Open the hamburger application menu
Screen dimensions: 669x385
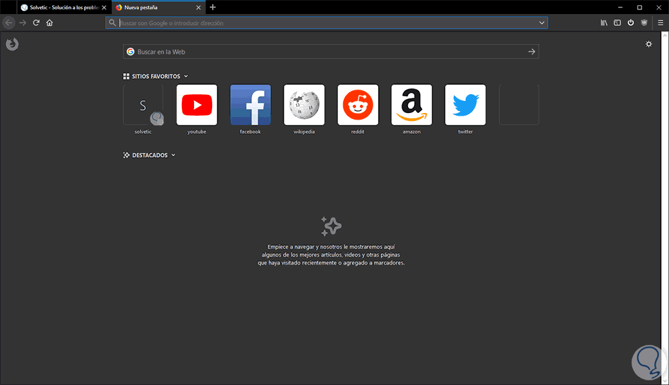click(660, 23)
